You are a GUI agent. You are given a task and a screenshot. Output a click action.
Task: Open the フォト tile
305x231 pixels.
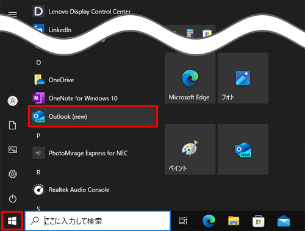243,78
